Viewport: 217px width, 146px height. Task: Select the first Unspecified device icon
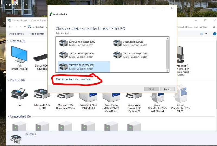(x=19, y=126)
